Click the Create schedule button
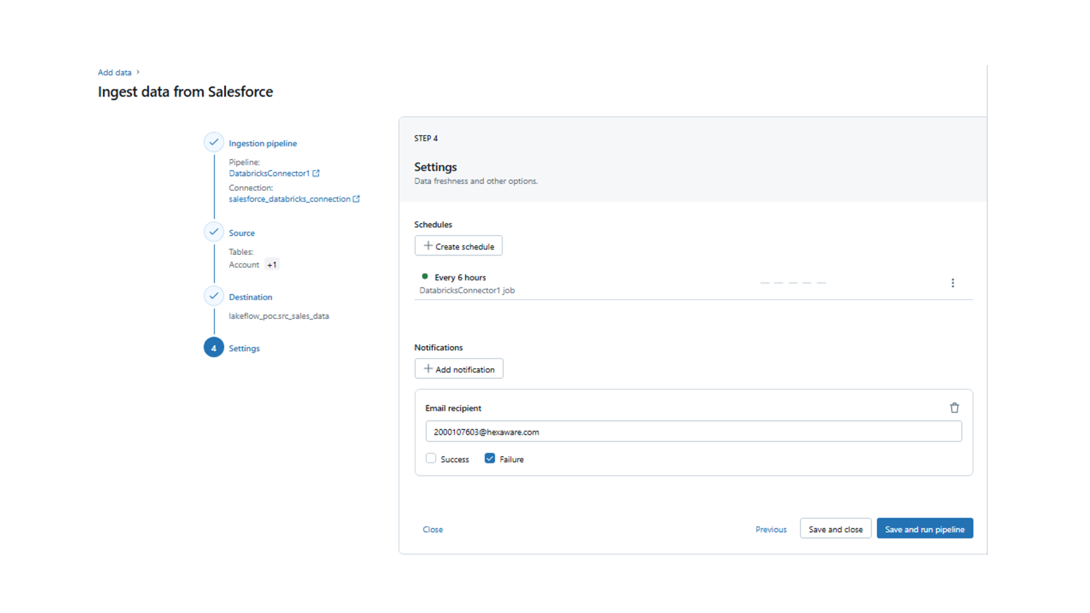The width and height of the screenshot is (1090, 613). coord(458,246)
